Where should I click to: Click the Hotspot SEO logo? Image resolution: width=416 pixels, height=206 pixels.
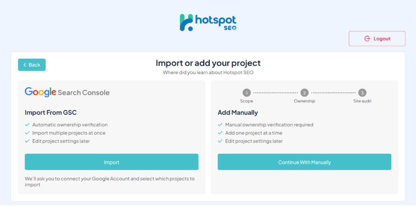click(208, 22)
